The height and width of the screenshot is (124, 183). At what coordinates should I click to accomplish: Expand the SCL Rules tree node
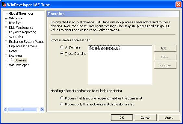point(6,37)
